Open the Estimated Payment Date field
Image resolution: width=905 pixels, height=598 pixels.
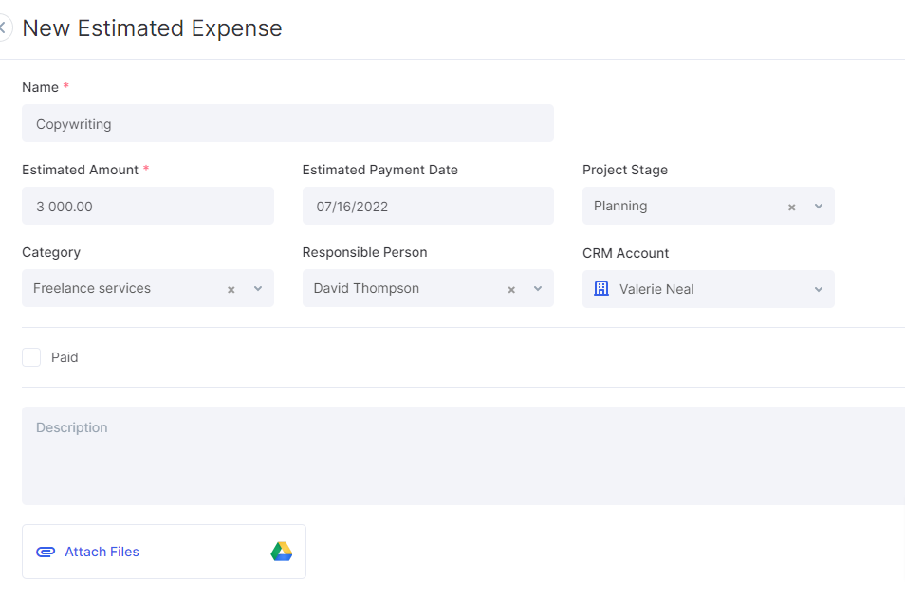pyautogui.click(x=428, y=206)
